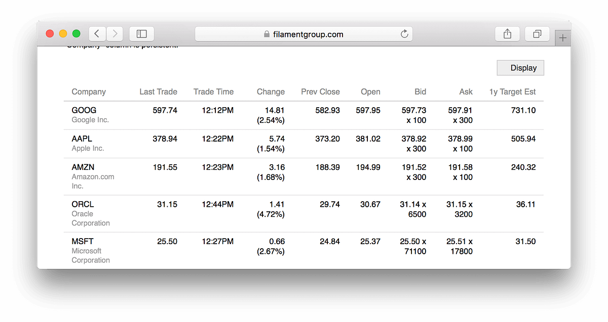Click target estimate 31.50
The image size is (608, 322).
(x=526, y=241)
